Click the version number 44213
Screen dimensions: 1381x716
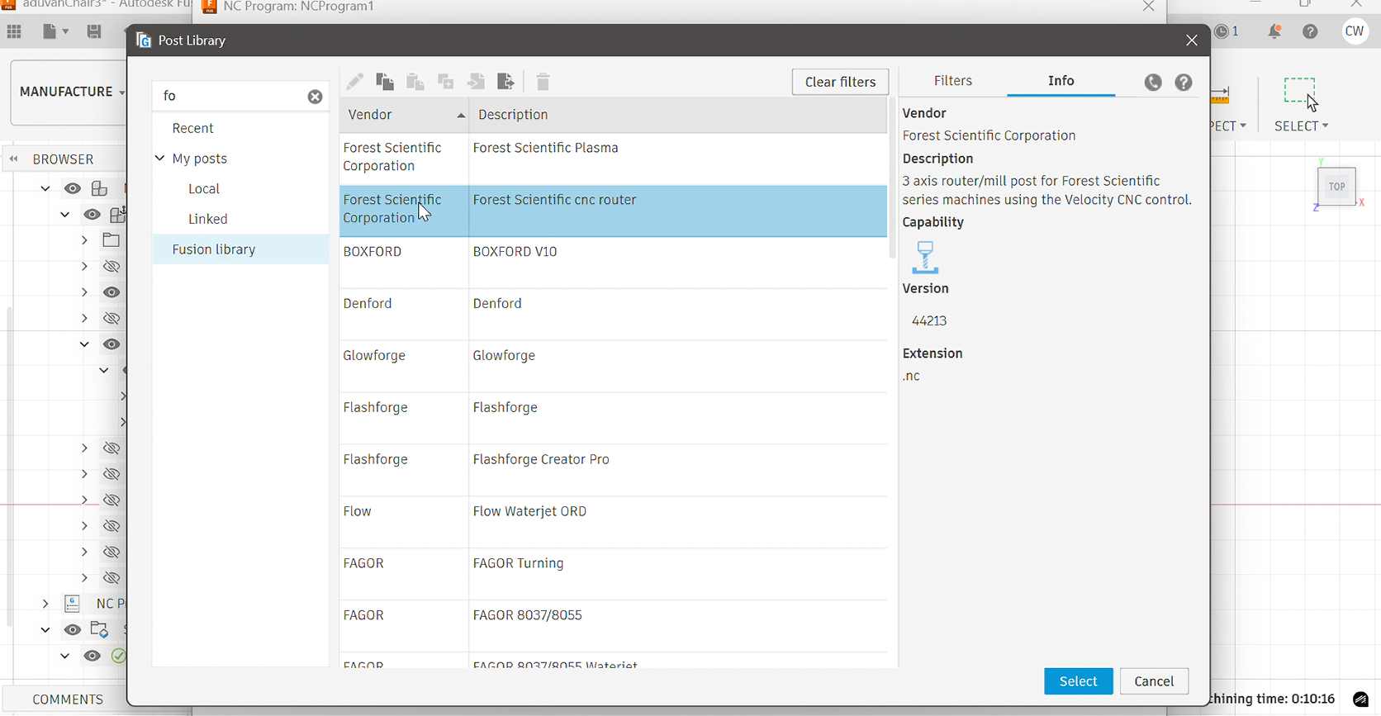[929, 321]
